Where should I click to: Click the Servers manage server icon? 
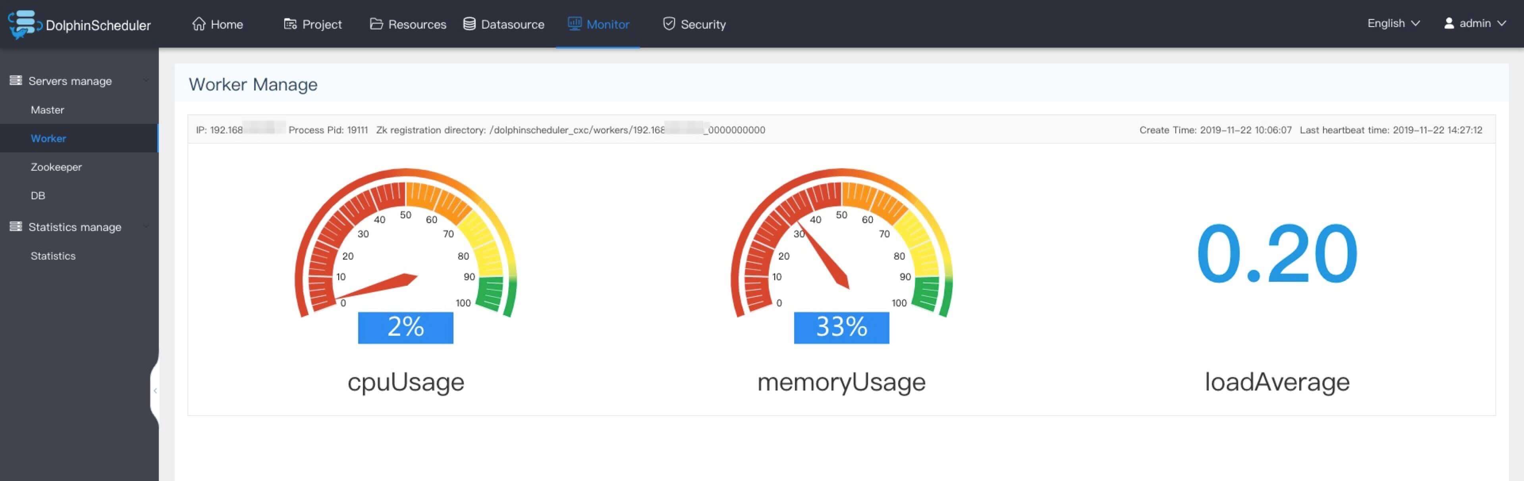[16, 81]
